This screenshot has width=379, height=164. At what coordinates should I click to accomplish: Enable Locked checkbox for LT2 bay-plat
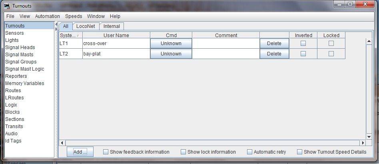point(331,54)
